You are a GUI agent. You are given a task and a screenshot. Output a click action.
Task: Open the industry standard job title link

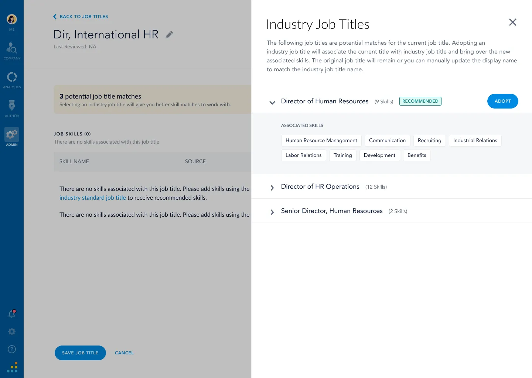93,198
